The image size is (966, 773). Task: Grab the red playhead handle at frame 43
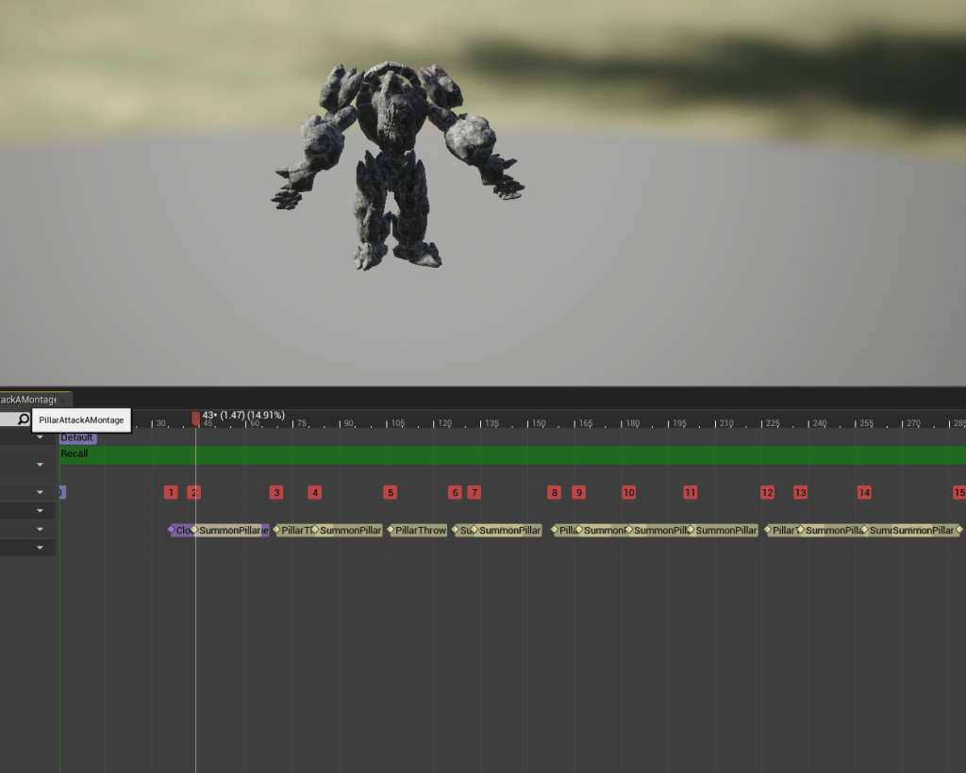click(x=195, y=418)
